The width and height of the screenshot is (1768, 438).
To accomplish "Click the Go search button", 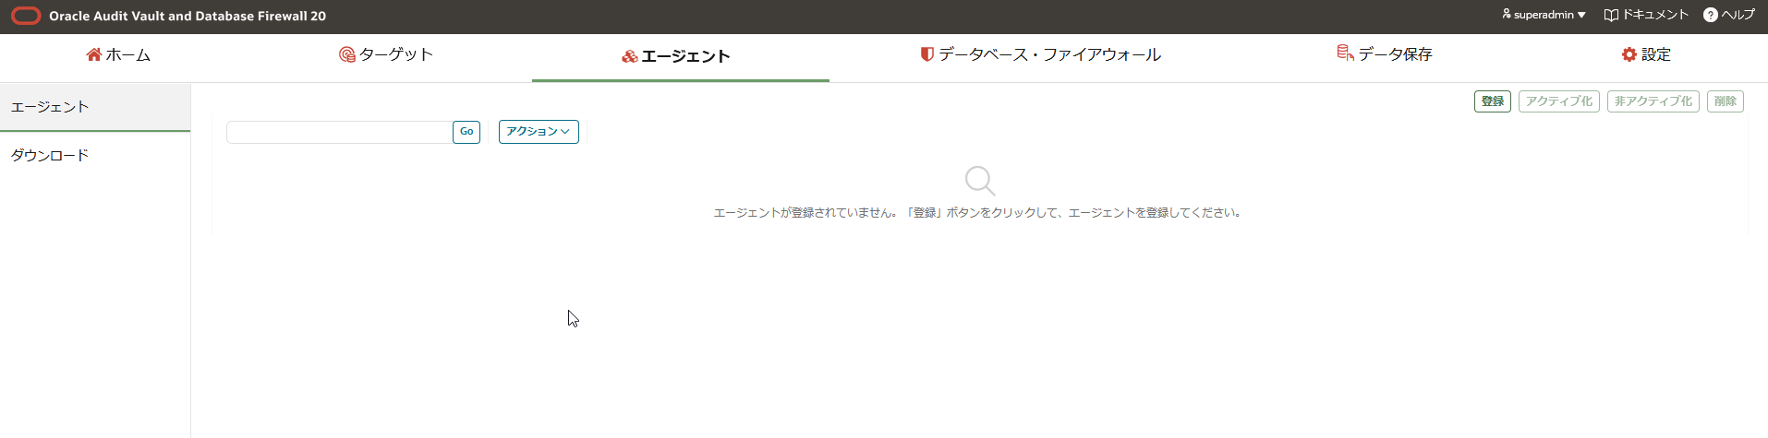I will pos(466,132).
